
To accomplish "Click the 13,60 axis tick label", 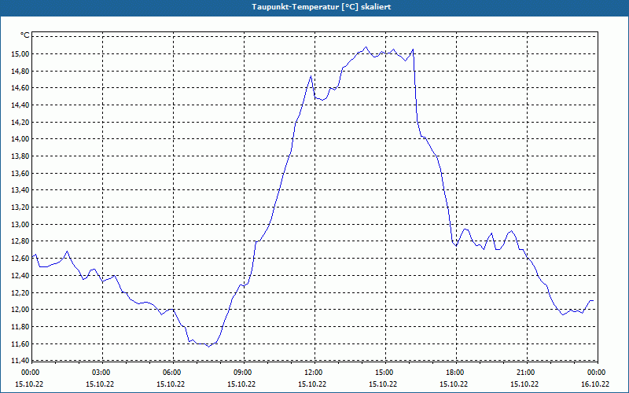I will pos(22,173).
